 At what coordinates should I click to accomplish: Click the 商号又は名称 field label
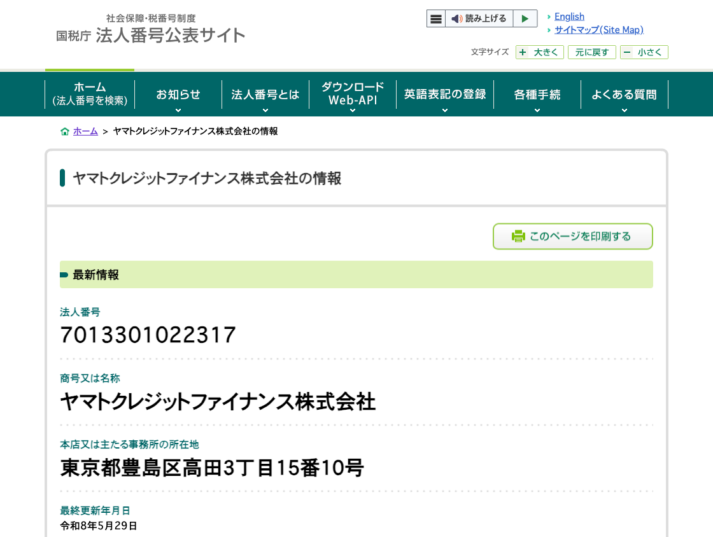pyautogui.click(x=90, y=379)
